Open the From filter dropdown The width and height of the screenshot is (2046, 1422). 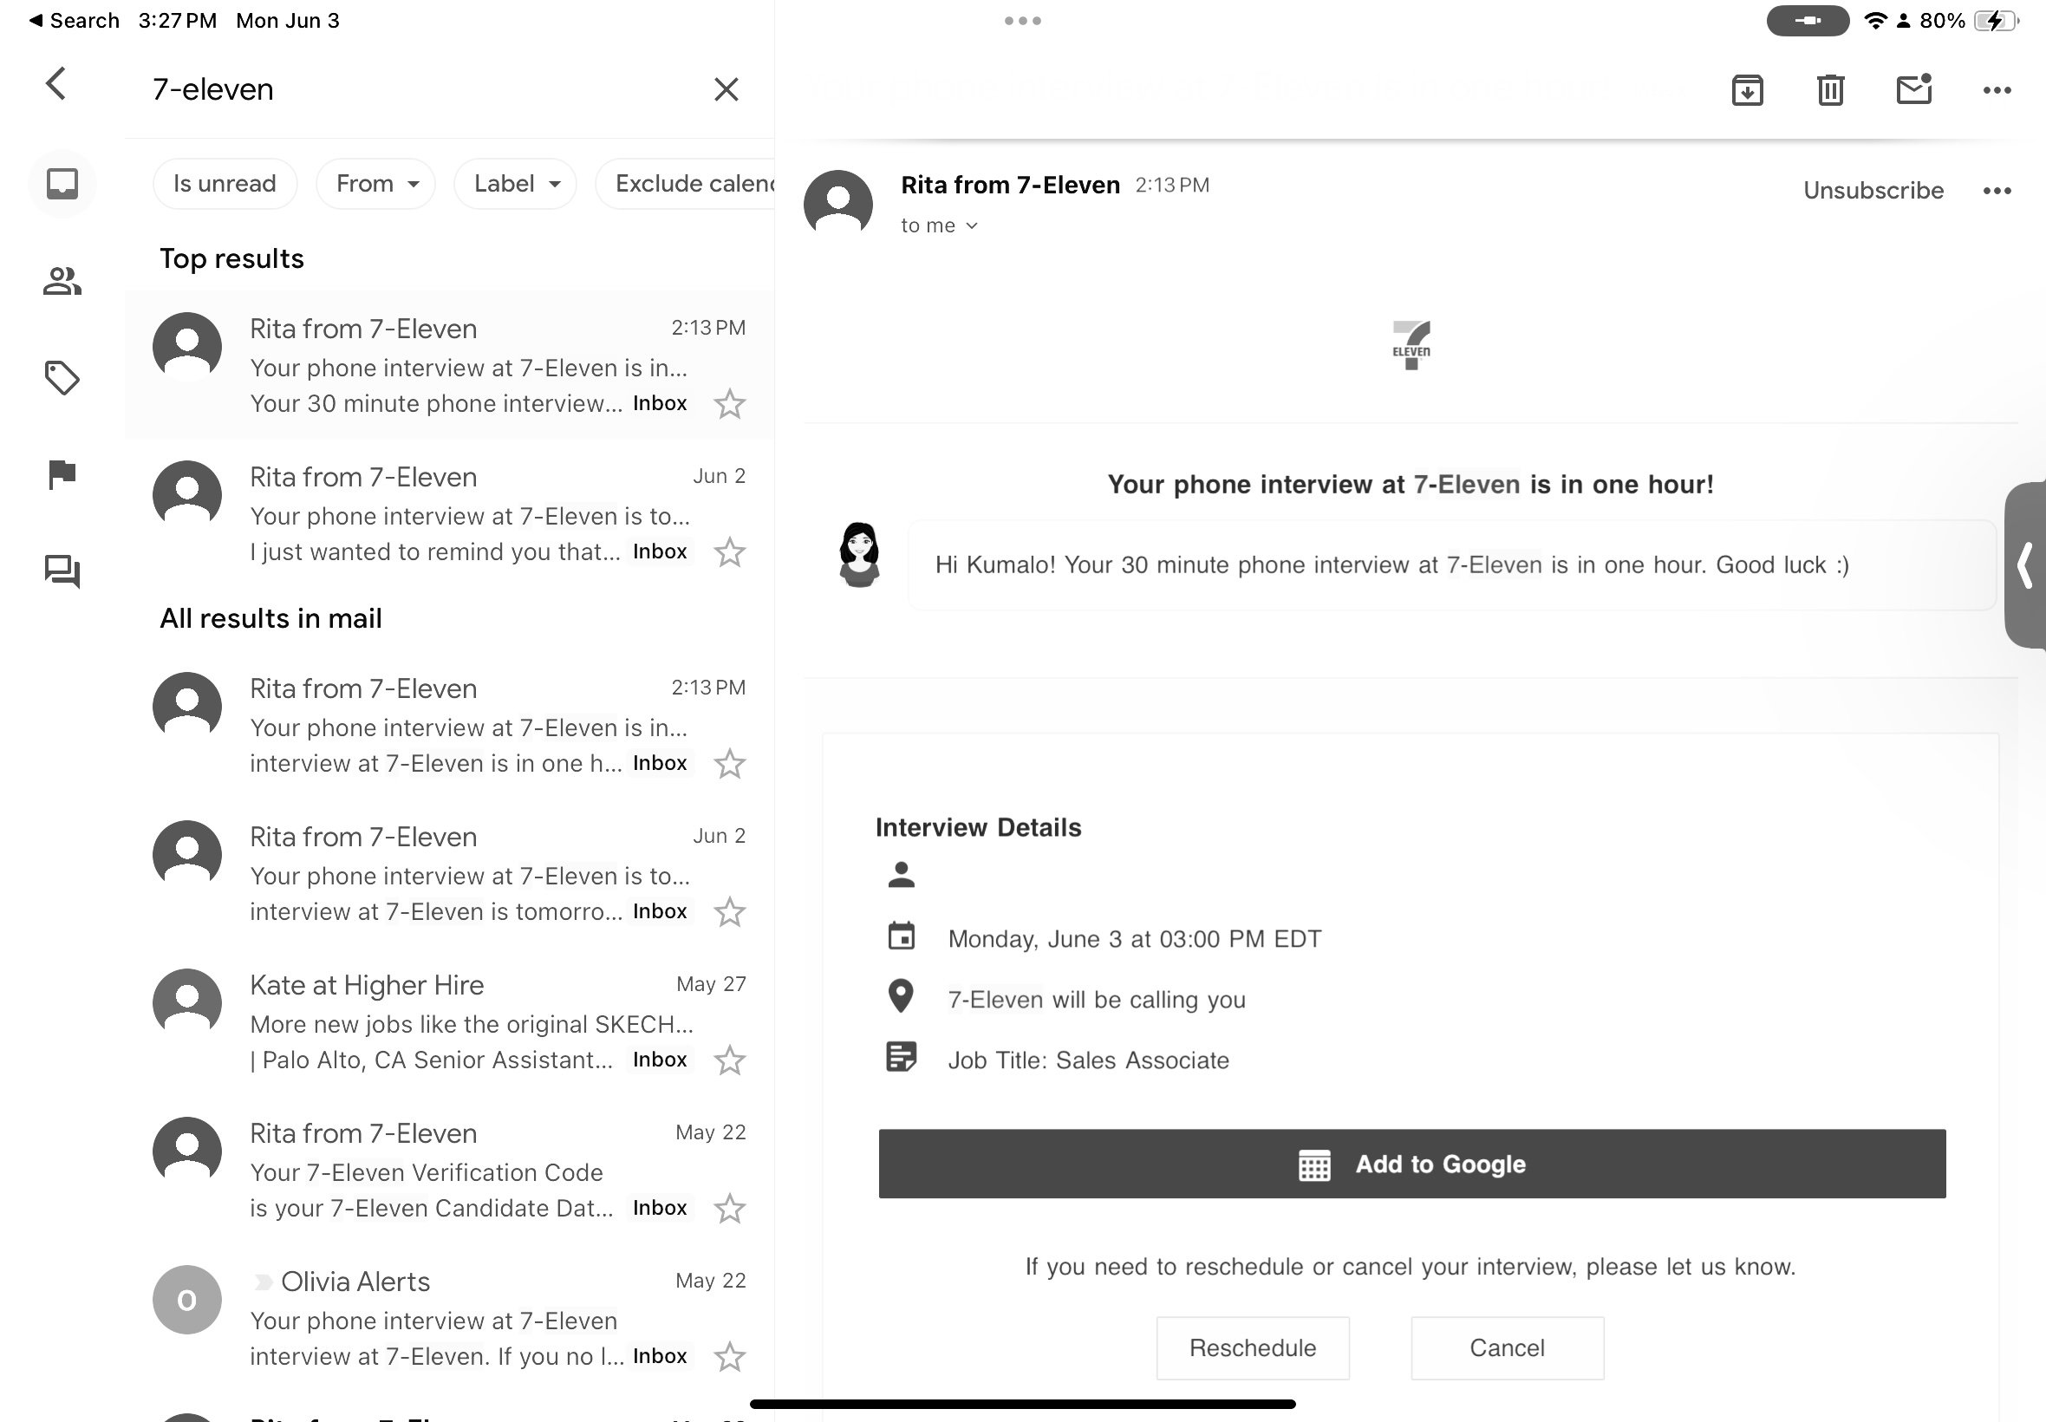(x=376, y=184)
